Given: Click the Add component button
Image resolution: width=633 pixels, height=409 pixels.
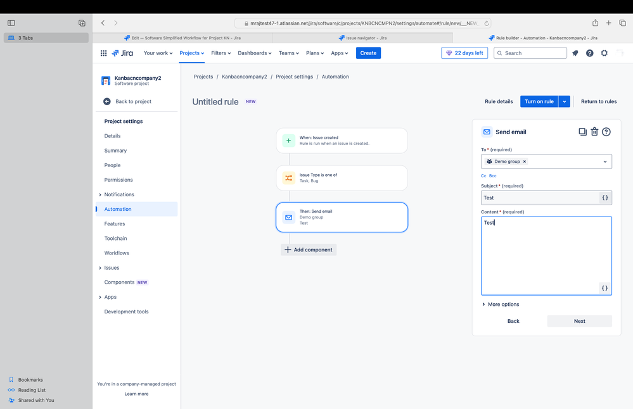Looking at the screenshot, I should pos(309,249).
